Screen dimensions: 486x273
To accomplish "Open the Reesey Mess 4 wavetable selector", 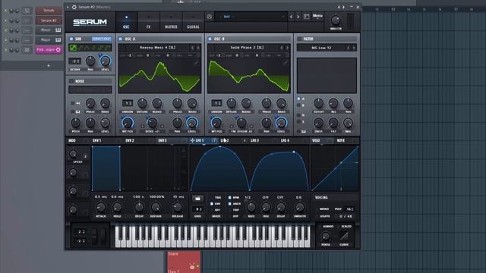I will [x=157, y=48].
